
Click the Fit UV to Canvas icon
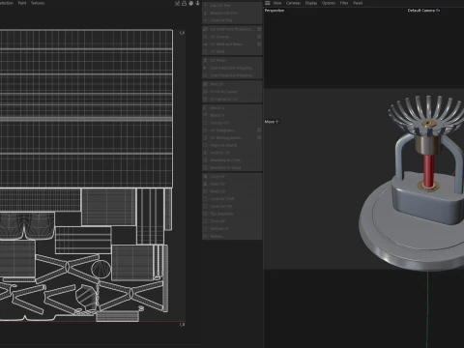205,92
